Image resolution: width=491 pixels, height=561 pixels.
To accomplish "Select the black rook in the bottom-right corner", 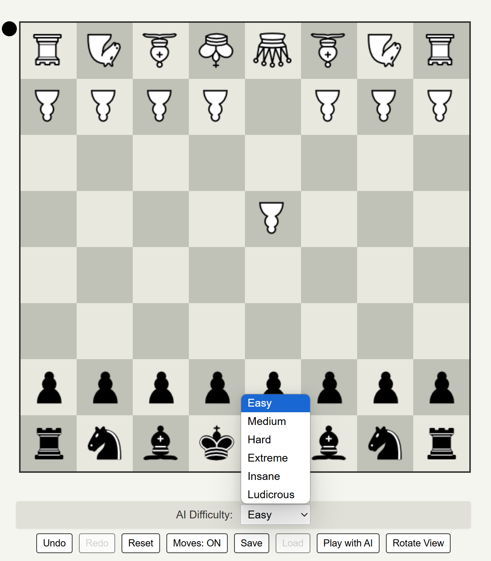I will [442, 443].
